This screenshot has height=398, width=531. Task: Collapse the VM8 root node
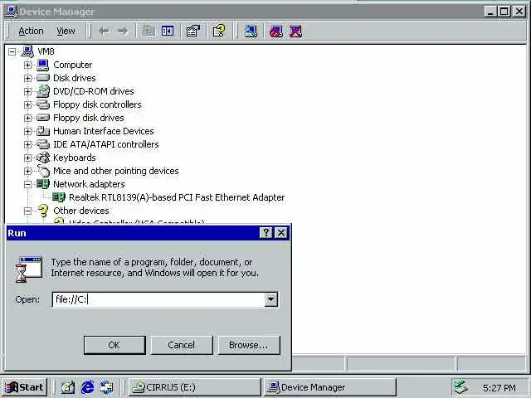(x=12, y=51)
